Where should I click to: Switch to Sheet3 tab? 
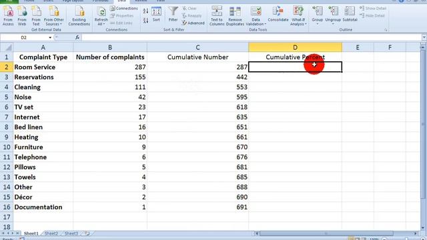point(71,233)
